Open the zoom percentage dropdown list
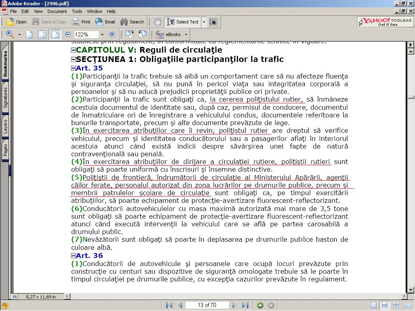 (x=102, y=34)
